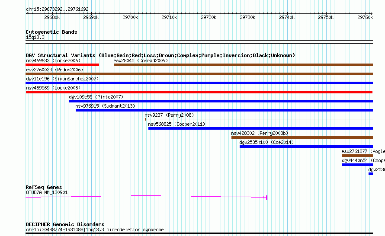
Task: Open the esv28045 (Conrad2009) label
Action: coord(141,61)
